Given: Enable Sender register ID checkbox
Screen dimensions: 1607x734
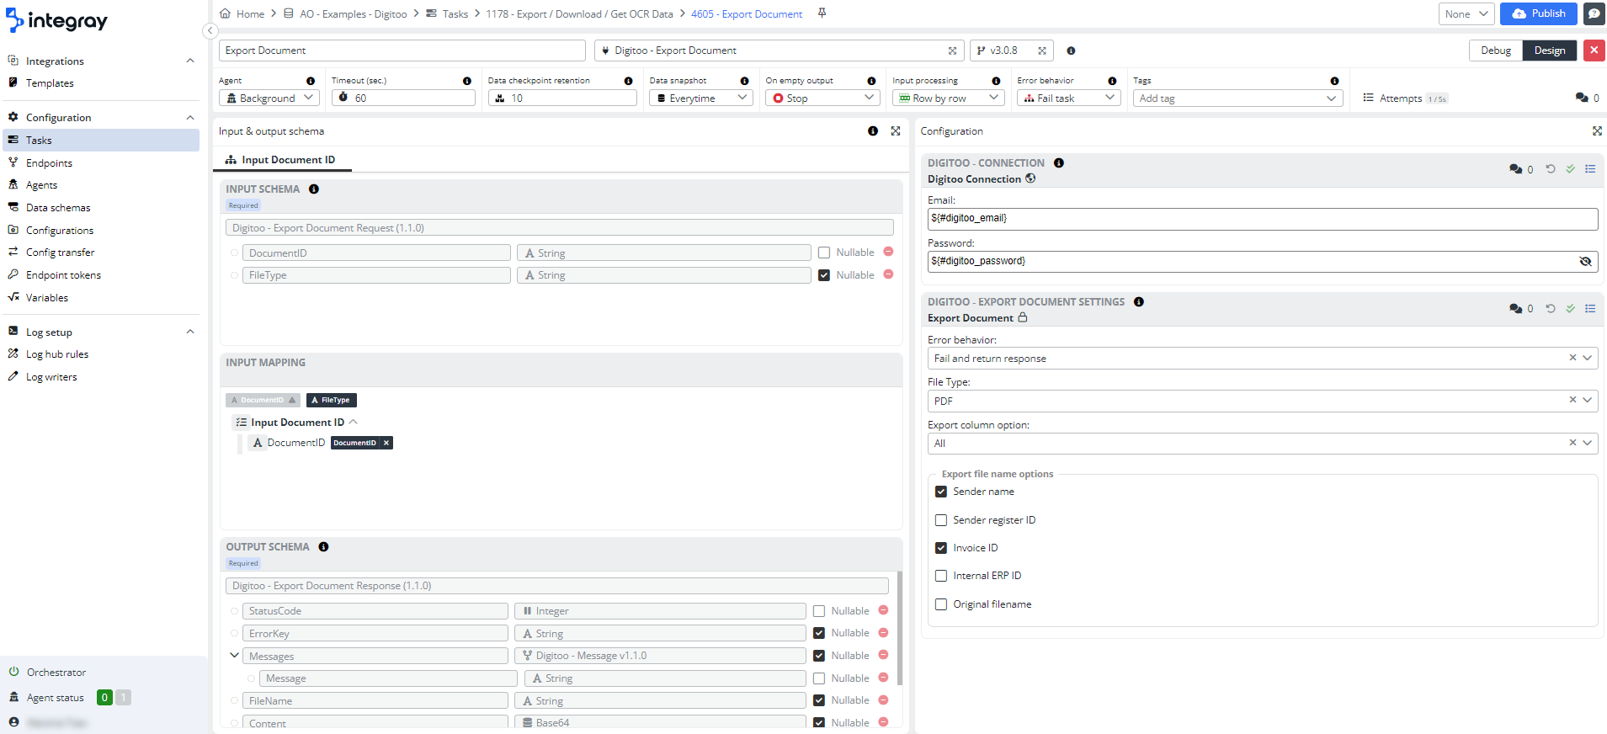Looking at the screenshot, I should pyautogui.click(x=941, y=520).
